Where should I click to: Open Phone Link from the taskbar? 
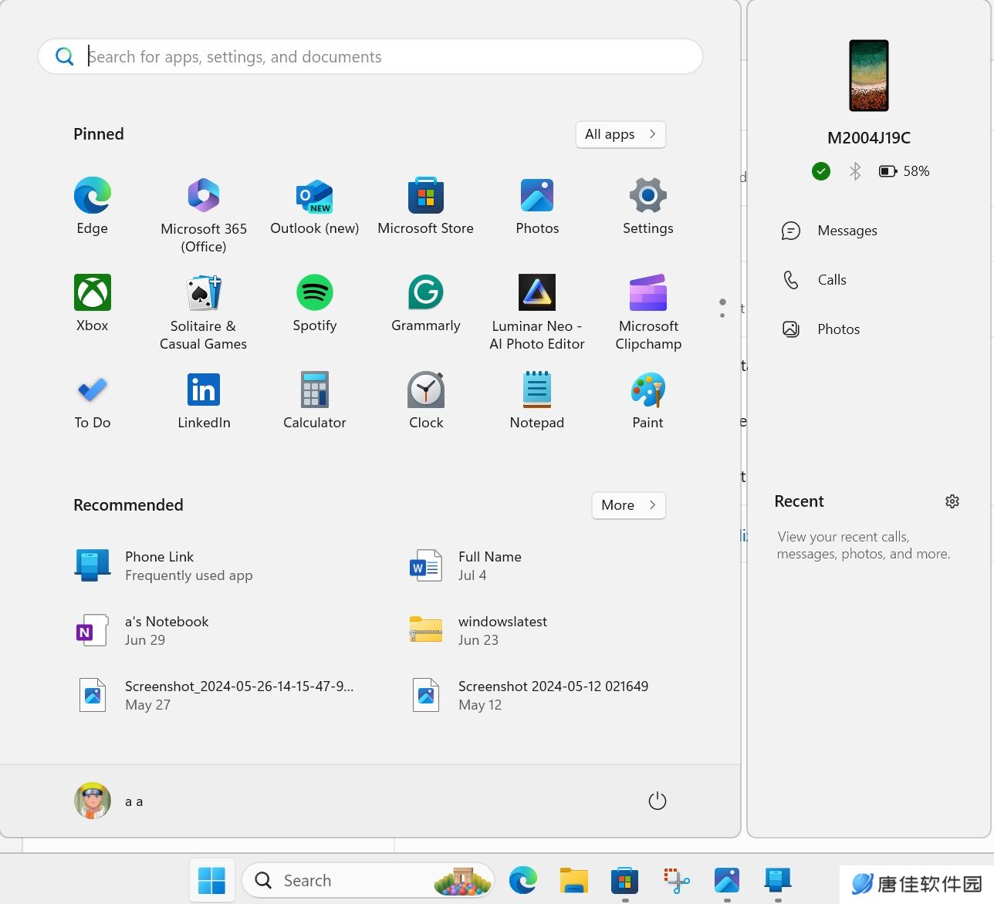coord(778,880)
